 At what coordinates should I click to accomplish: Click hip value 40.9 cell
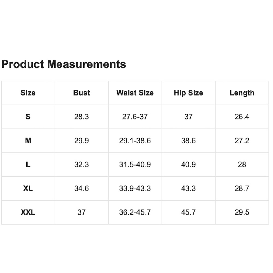point(188,164)
